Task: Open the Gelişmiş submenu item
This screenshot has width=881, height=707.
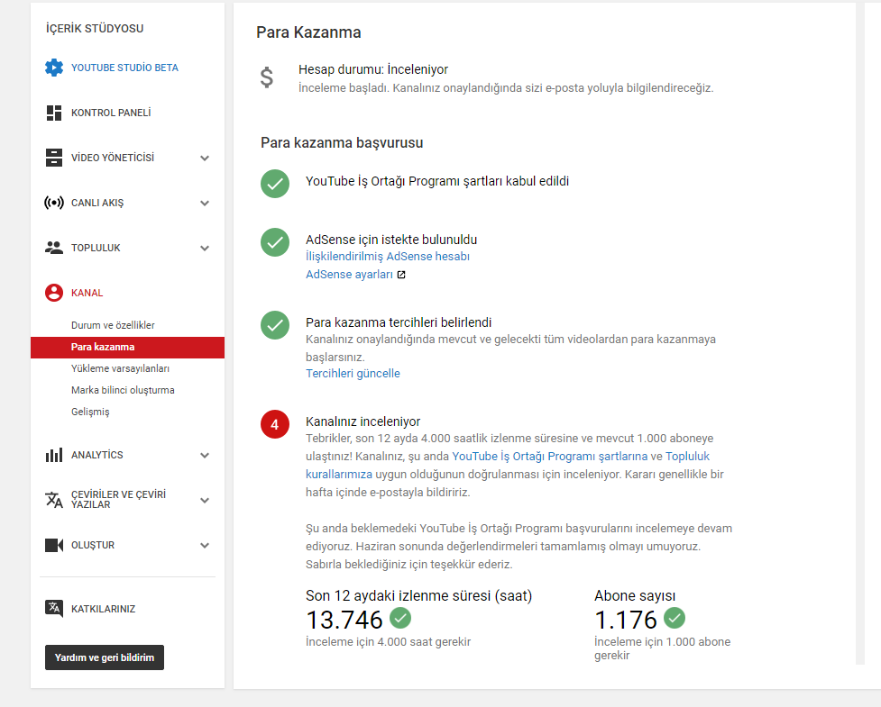Action: coord(90,412)
